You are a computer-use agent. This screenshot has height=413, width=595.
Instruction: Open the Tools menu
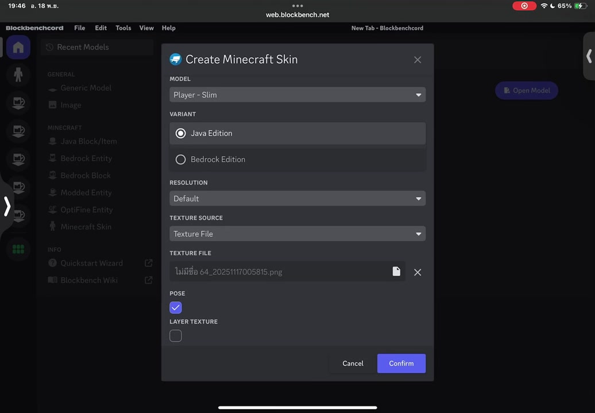point(123,28)
